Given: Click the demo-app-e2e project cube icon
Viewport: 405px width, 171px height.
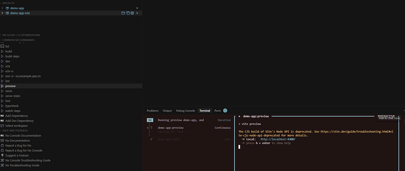Looking at the screenshot, I should click(7, 13).
